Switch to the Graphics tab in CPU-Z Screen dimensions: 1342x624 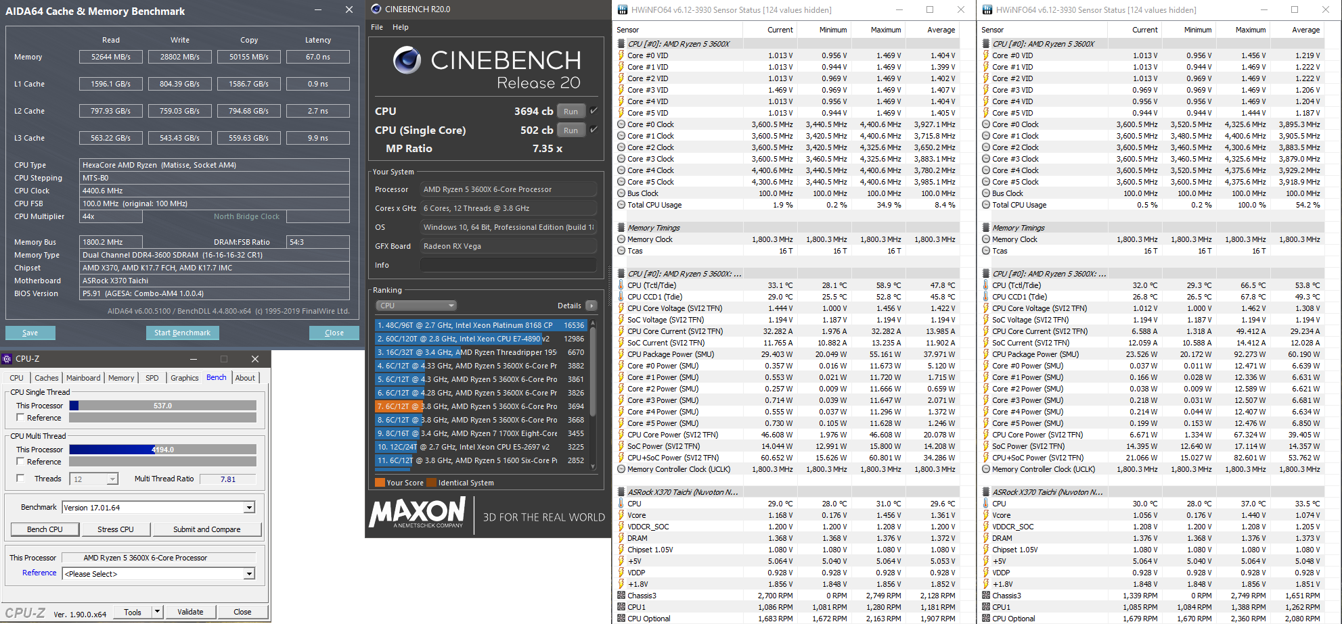pyautogui.click(x=185, y=378)
